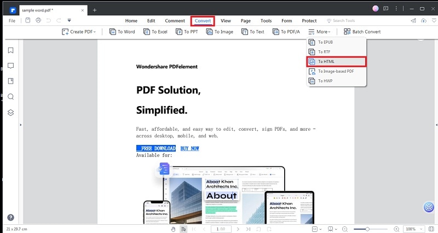Screen dimensions: 438x233
Task: Switch to the Form tab
Action: 286,21
